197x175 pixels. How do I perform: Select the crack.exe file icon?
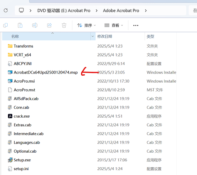pos(10,116)
